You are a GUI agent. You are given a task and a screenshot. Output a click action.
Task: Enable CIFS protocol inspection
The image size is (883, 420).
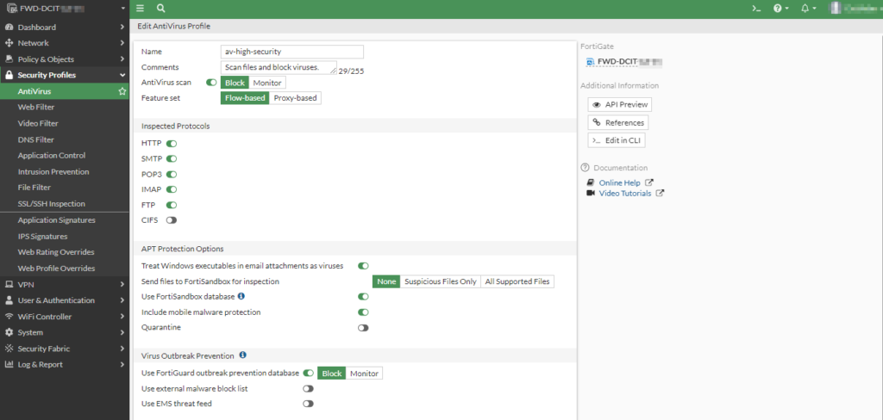172,220
